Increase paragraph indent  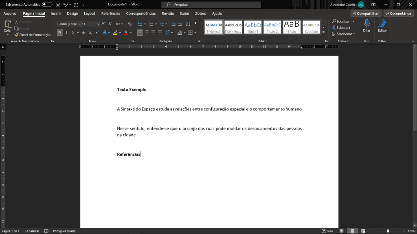click(x=180, y=24)
